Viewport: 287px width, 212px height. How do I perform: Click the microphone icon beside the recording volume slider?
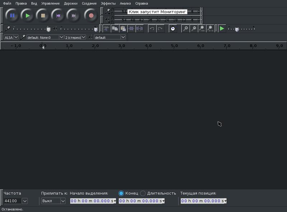[8, 29]
